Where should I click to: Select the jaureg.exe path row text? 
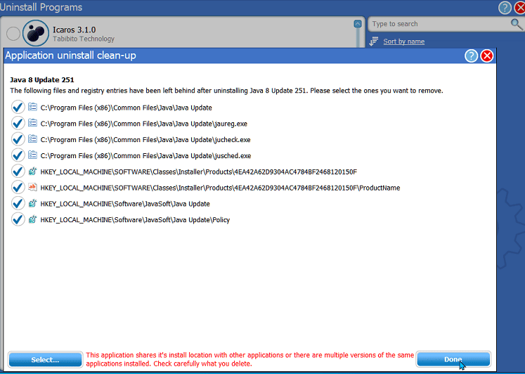click(x=144, y=124)
